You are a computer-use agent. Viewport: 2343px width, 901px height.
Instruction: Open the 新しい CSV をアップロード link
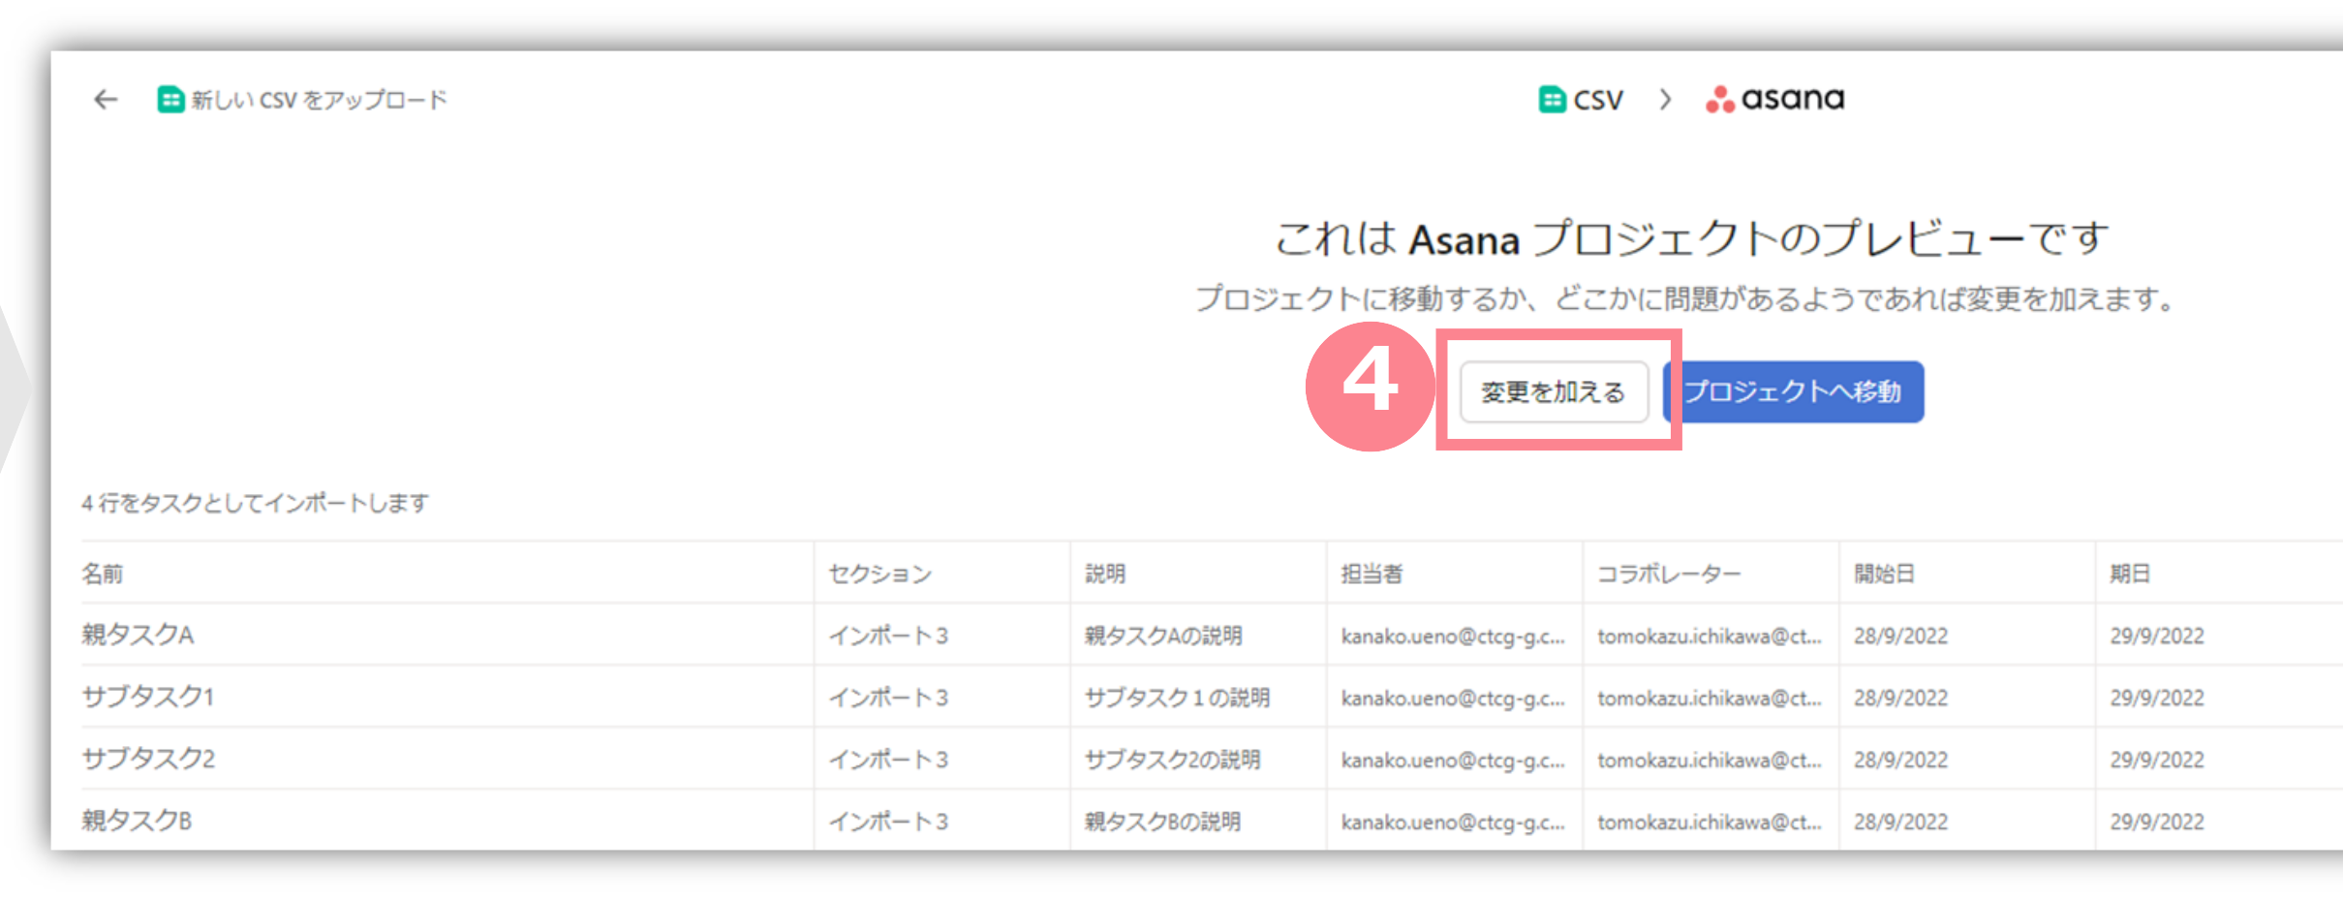(x=319, y=100)
